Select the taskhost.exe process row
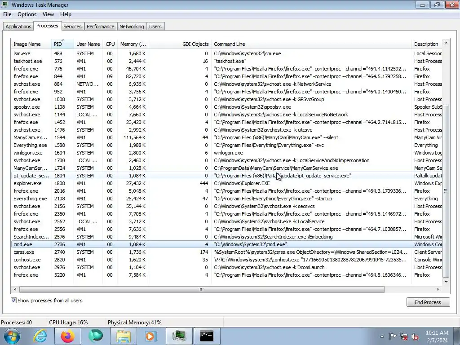Screen dimensions: 460x345 [x=226, y=61]
